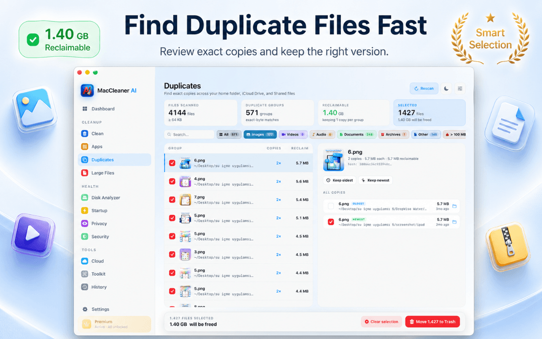The width and height of the screenshot is (542, 339).
Task: Click the hash text under 6.png
Action: pos(370,164)
